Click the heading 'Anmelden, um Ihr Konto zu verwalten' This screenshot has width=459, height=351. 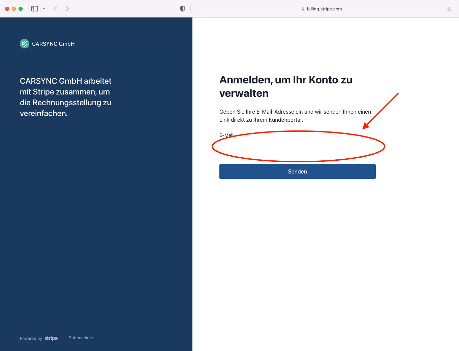286,86
